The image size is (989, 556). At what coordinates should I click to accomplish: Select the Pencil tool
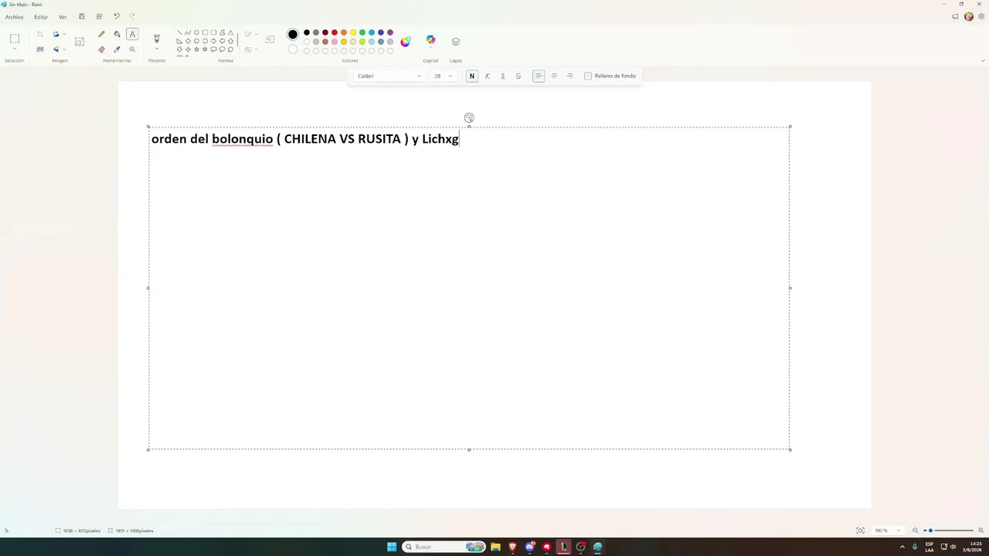(101, 34)
